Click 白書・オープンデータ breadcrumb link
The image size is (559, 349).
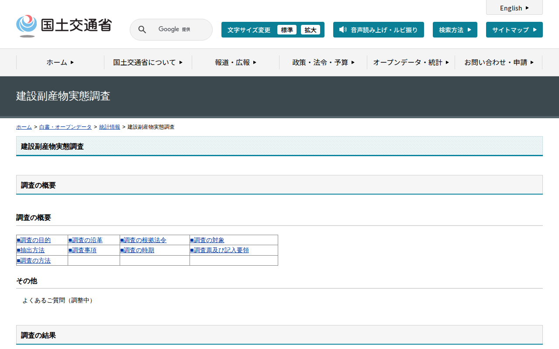[x=66, y=127]
